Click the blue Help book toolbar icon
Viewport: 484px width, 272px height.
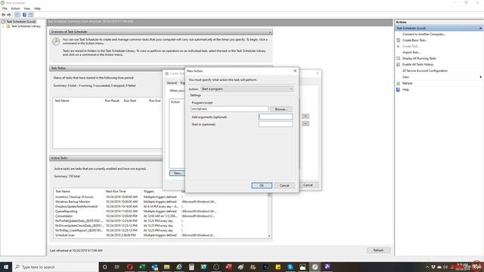tap(24, 15)
